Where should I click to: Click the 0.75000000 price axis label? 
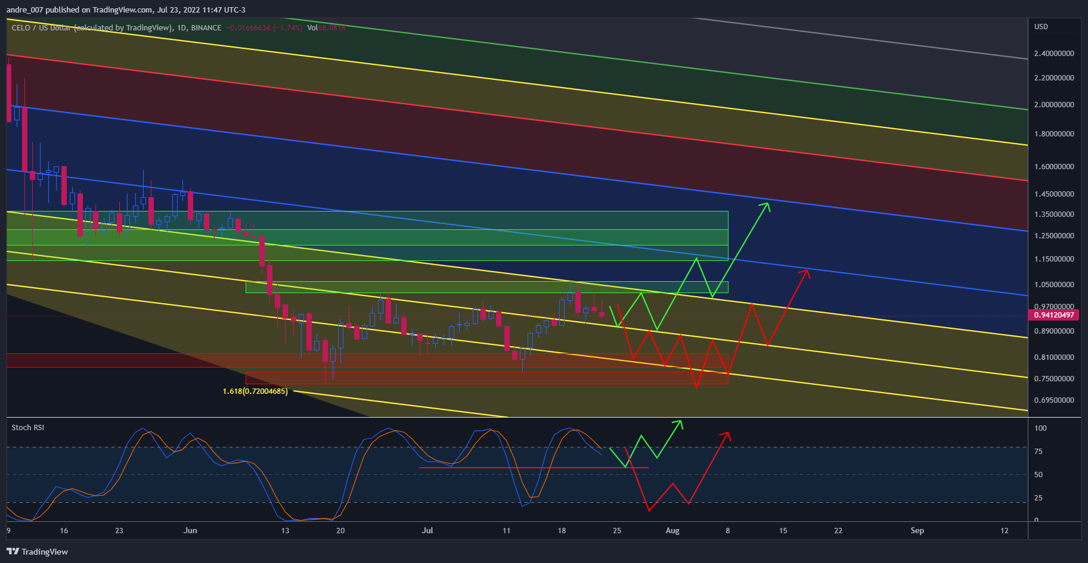pos(1054,379)
